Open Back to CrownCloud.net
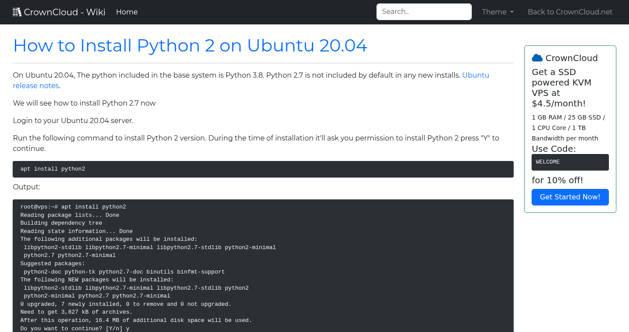Screen dimensions: 629x332 [570, 12]
